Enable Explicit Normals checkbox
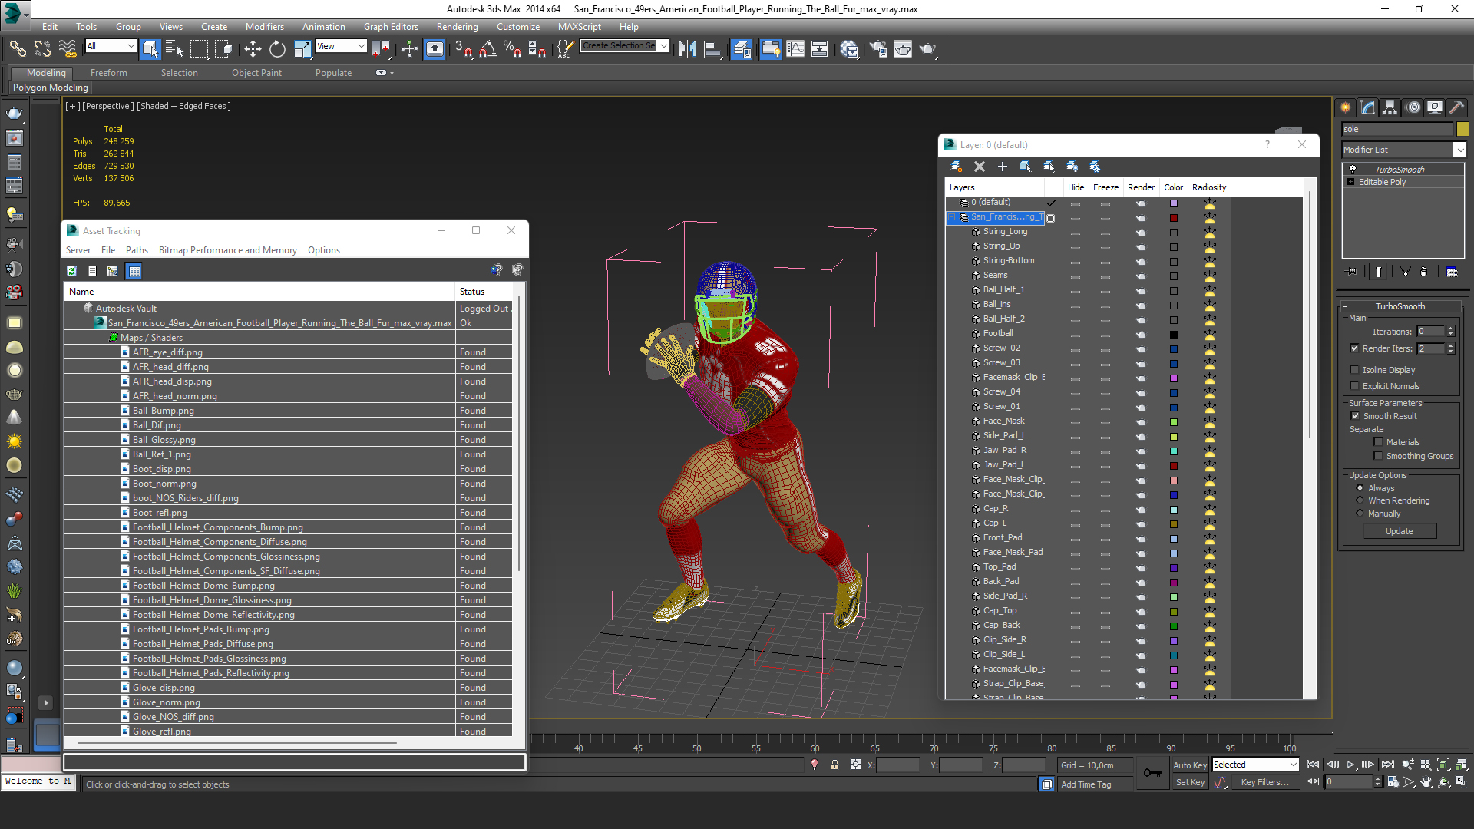1474x829 pixels. (1355, 386)
